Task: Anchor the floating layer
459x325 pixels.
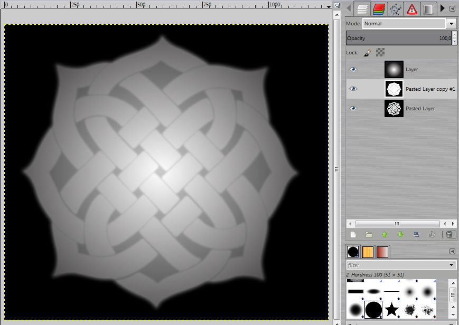Action: pos(432,234)
